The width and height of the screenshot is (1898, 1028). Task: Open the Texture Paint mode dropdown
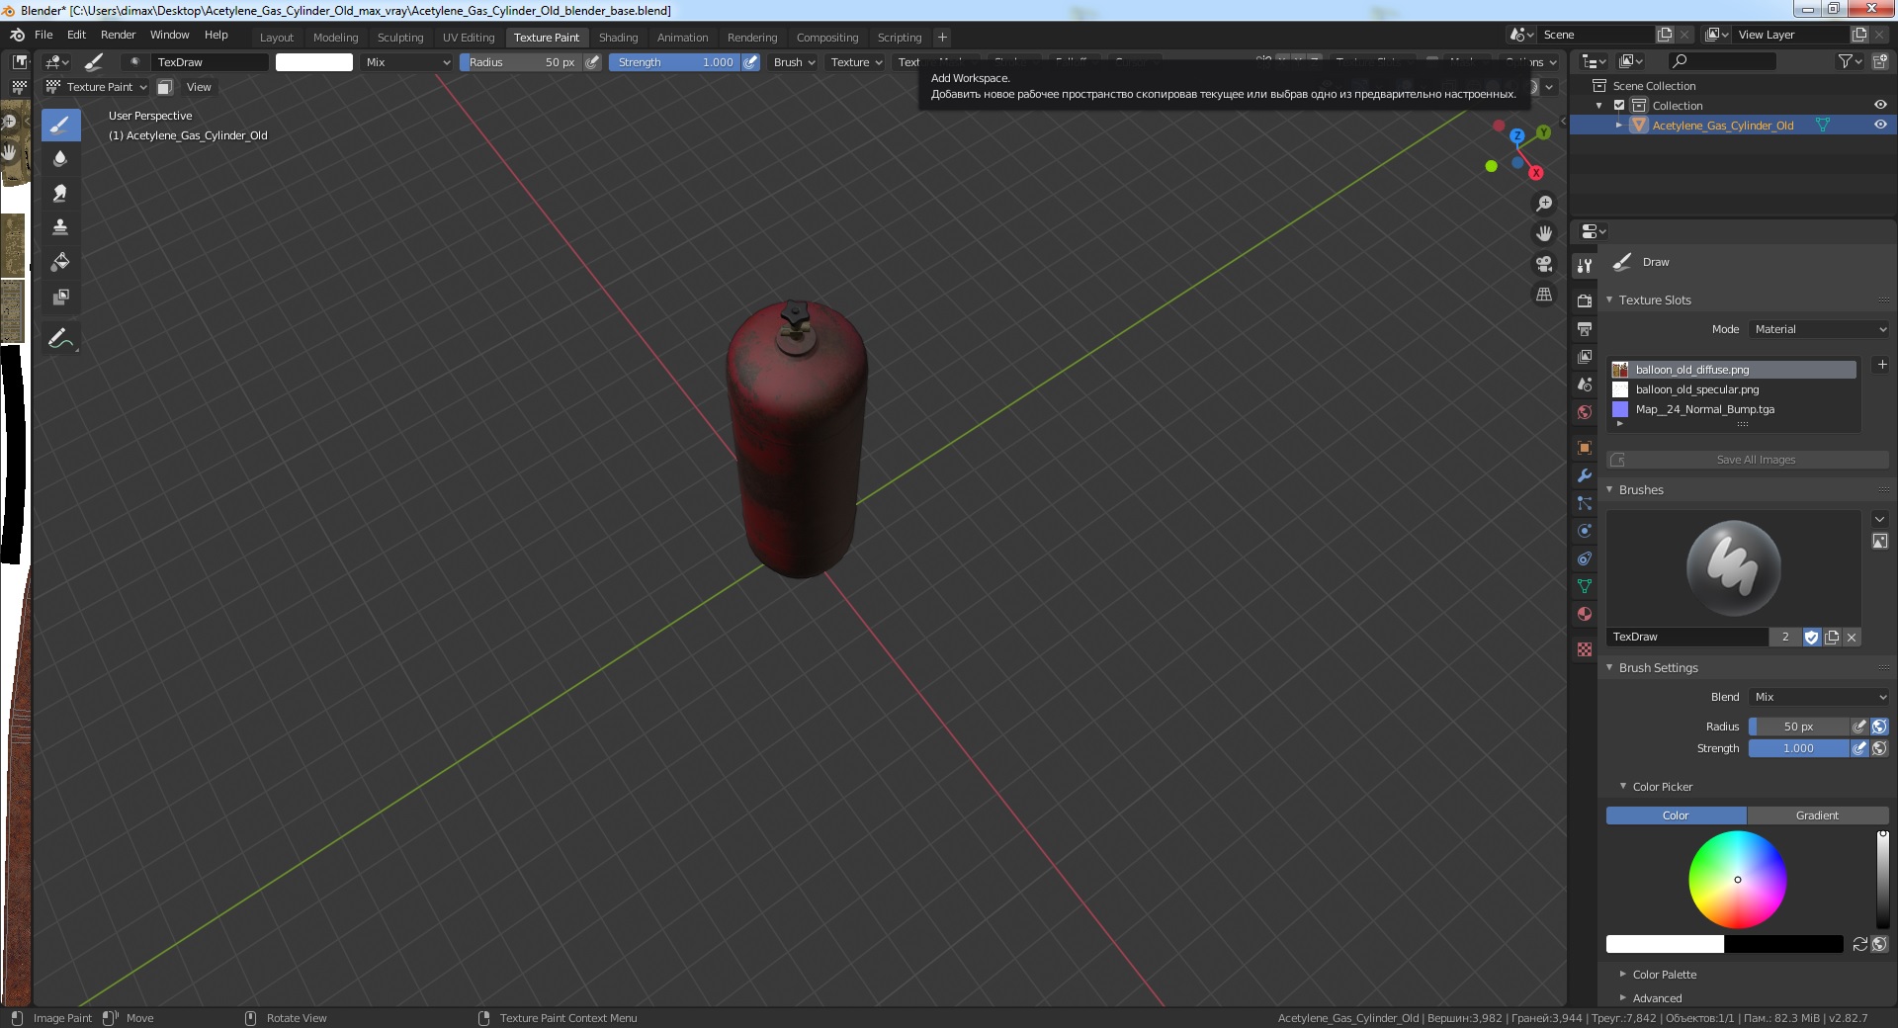point(97,87)
